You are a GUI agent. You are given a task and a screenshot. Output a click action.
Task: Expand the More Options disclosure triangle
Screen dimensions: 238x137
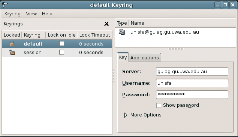pos(126,115)
